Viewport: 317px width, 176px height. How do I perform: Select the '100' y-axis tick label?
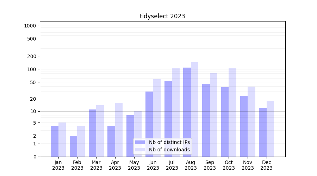click(32, 69)
